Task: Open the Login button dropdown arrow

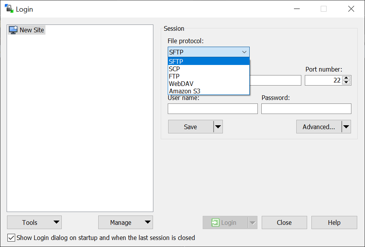Action: coord(253,222)
